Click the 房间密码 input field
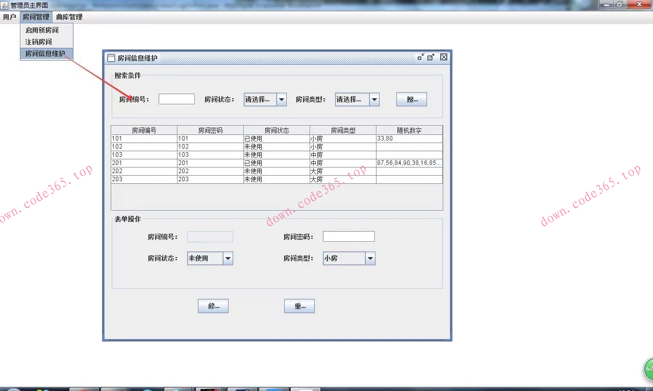 click(x=348, y=237)
